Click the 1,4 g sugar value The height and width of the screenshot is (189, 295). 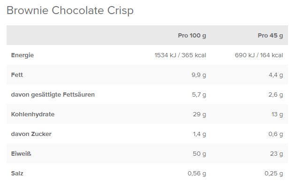pyautogui.click(x=199, y=134)
